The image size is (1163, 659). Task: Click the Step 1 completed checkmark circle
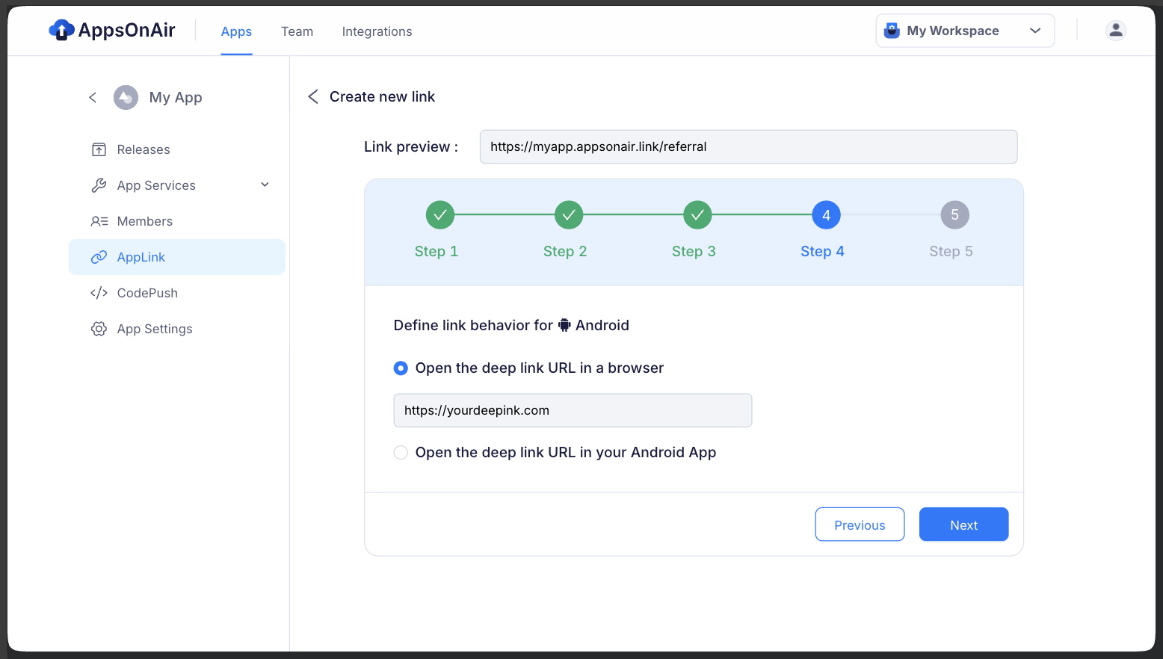[440, 215]
